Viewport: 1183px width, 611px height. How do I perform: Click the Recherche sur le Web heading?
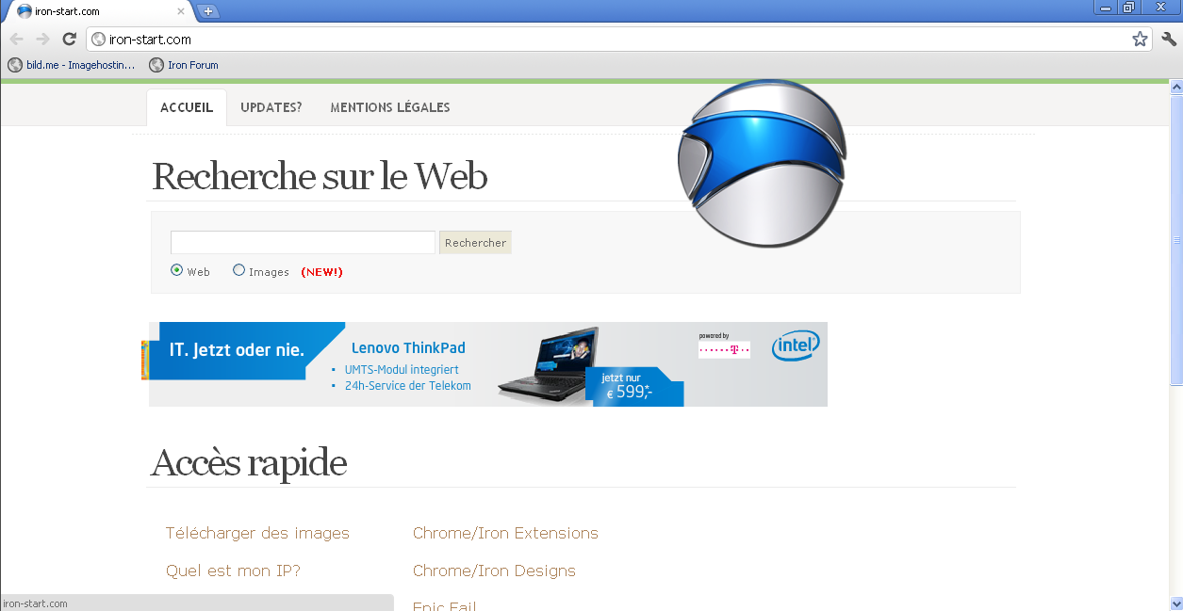coord(320,176)
